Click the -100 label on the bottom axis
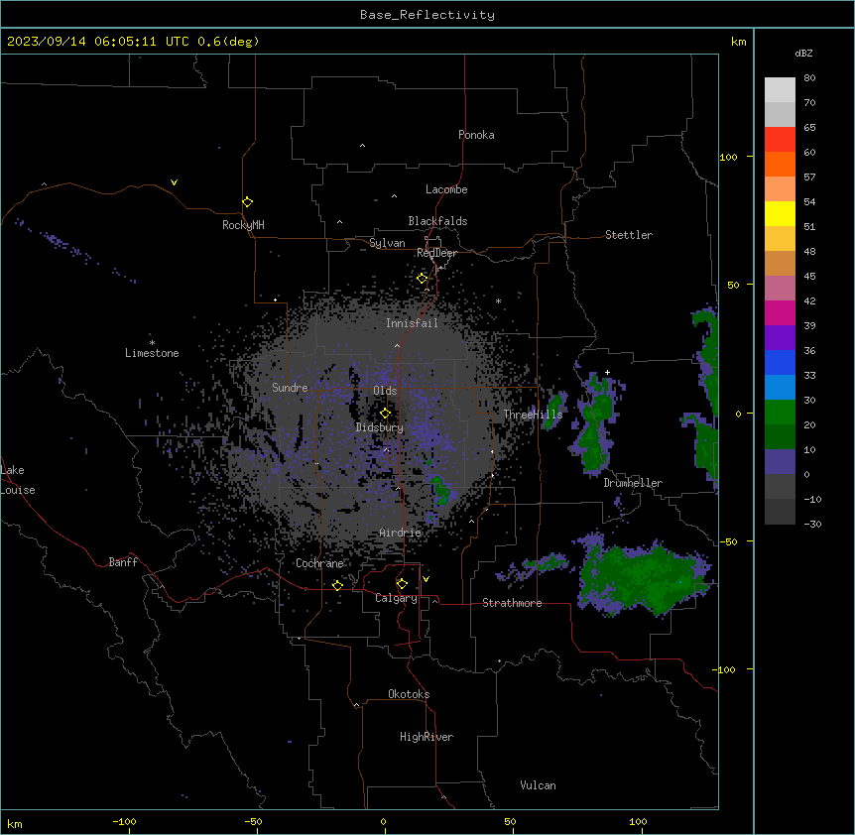Screen dimensions: 855x835 tap(124, 821)
